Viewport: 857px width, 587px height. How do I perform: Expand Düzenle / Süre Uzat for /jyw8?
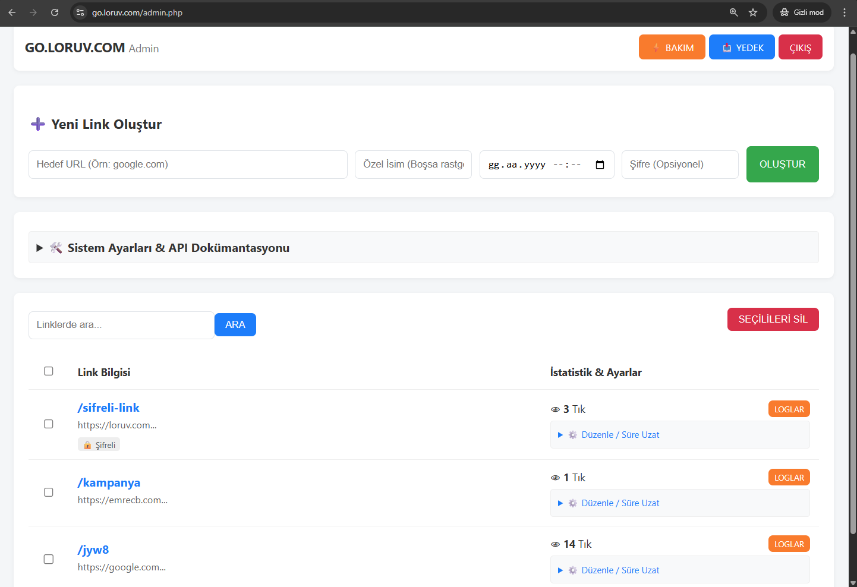click(620, 570)
